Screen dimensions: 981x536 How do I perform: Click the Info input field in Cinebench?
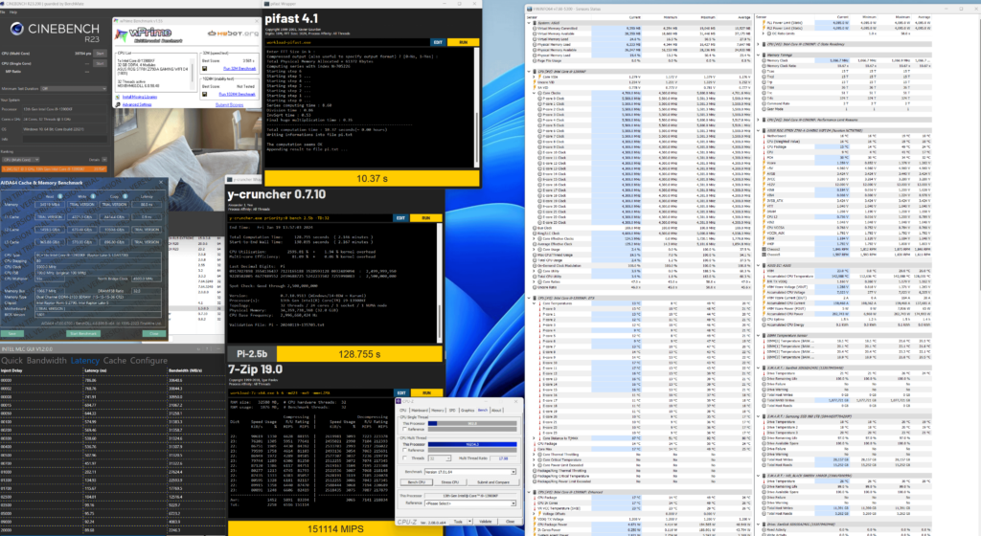pyautogui.click(x=64, y=140)
